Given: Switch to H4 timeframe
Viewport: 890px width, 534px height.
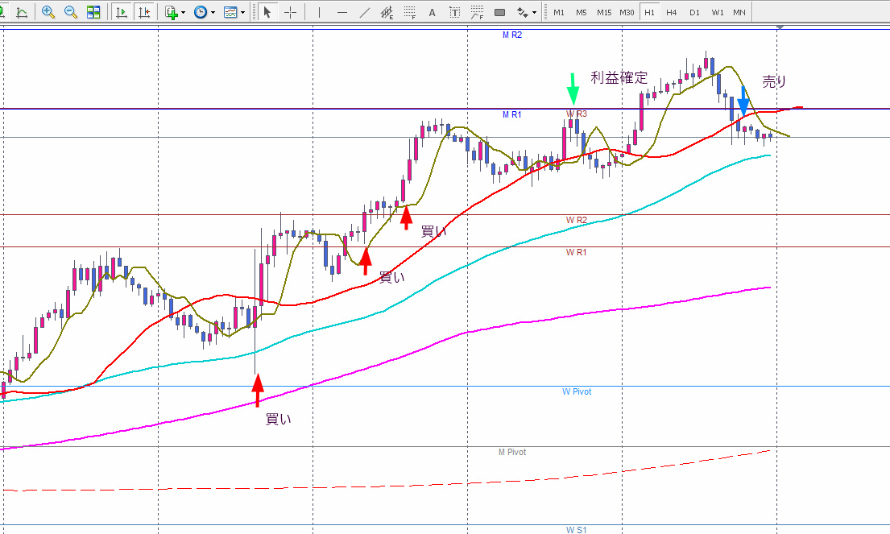Looking at the screenshot, I should pos(672,12).
